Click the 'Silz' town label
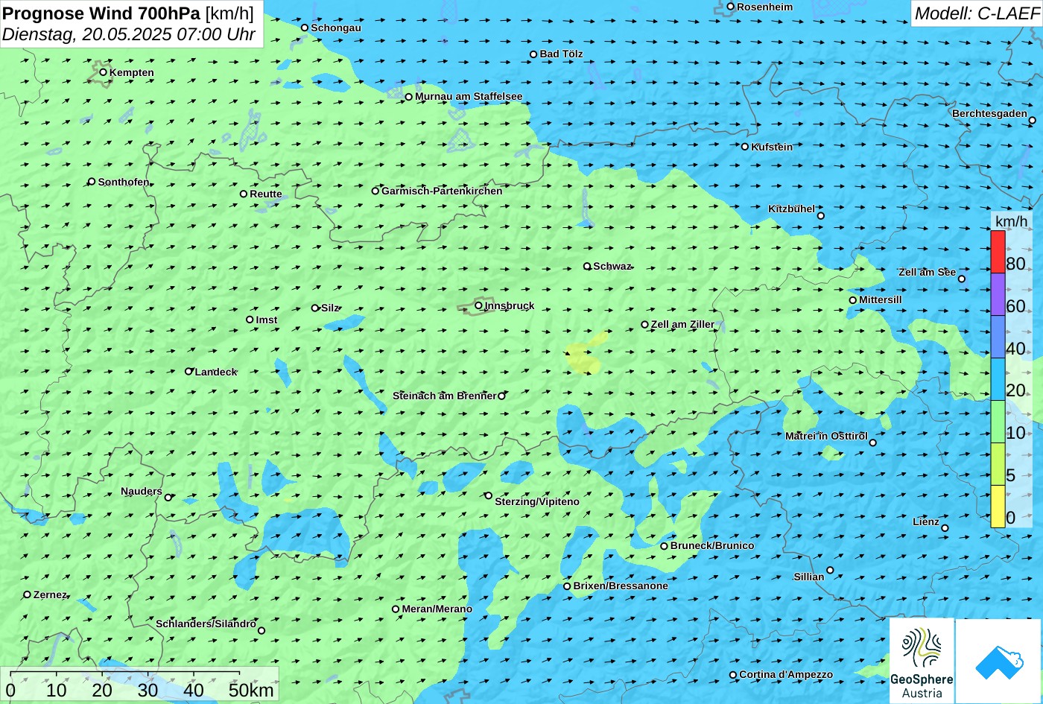 click(x=330, y=308)
